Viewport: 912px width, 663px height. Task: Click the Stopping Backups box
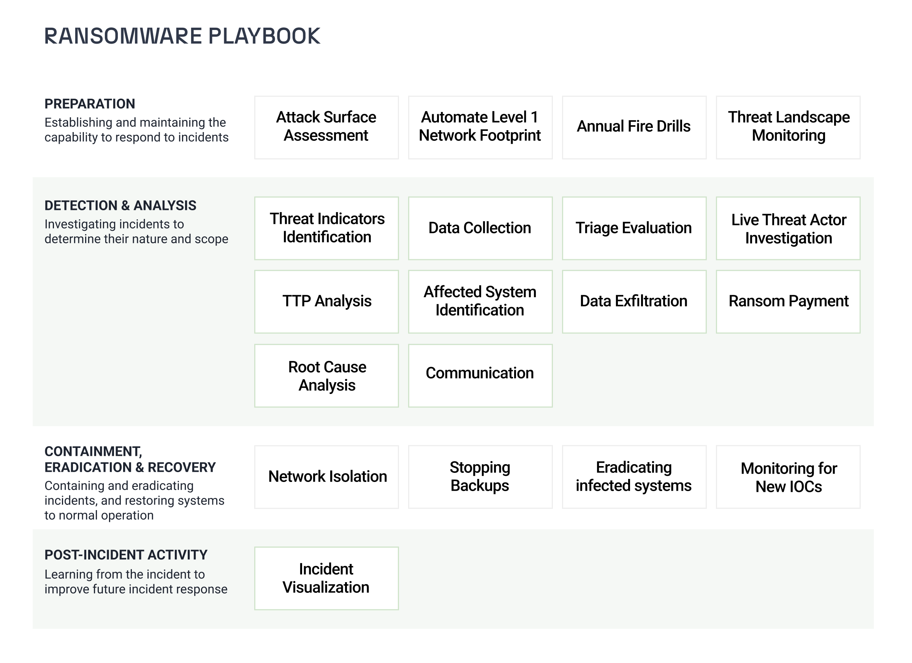click(x=480, y=477)
